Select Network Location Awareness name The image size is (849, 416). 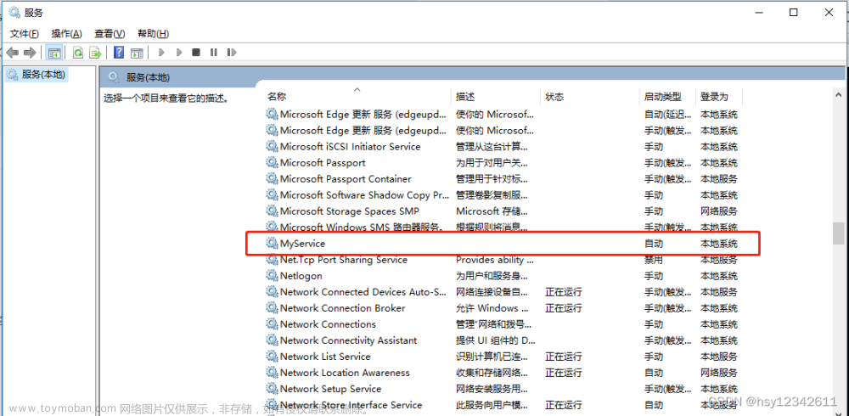pos(345,373)
